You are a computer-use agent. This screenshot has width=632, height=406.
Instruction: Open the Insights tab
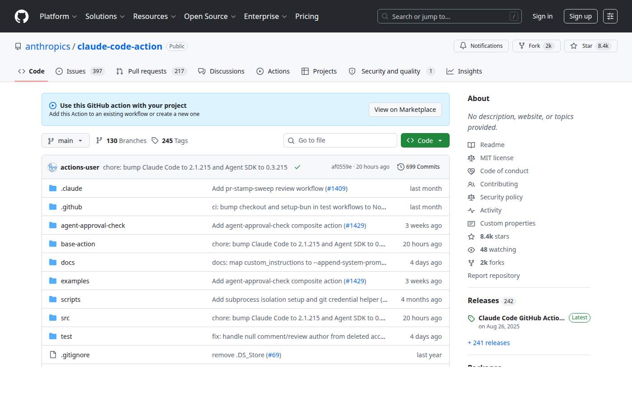[x=464, y=71]
